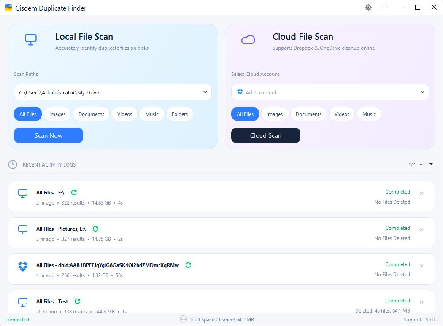The image size is (443, 326).
Task: Rescan the All Files - Test entry
Action: [77, 301]
